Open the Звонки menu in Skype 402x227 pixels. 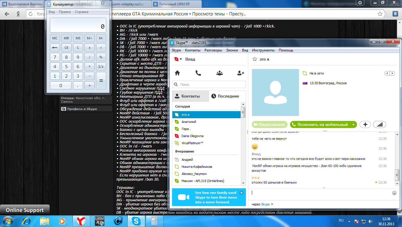pyautogui.click(x=232, y=50)
